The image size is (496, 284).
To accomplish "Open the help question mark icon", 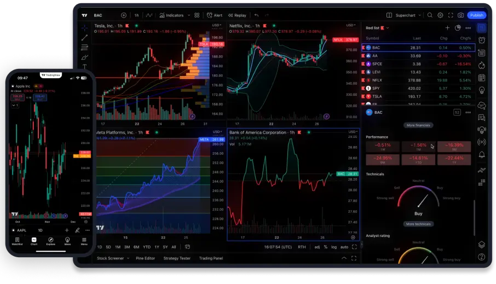I will [x=481, y=257].
